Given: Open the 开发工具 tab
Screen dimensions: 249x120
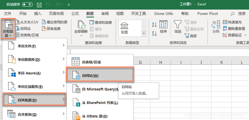Looking at the screenshot, I should 139,14.
